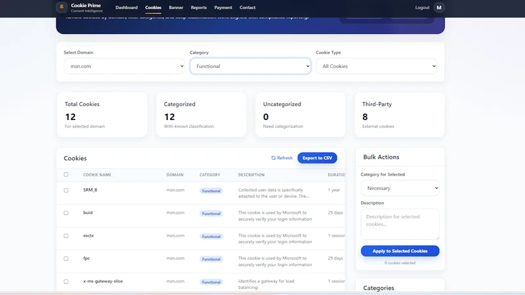The width and height of the screenshot is (525, 295).
Task: Click the Bulk Actions heading
Action: coord(381,157)
